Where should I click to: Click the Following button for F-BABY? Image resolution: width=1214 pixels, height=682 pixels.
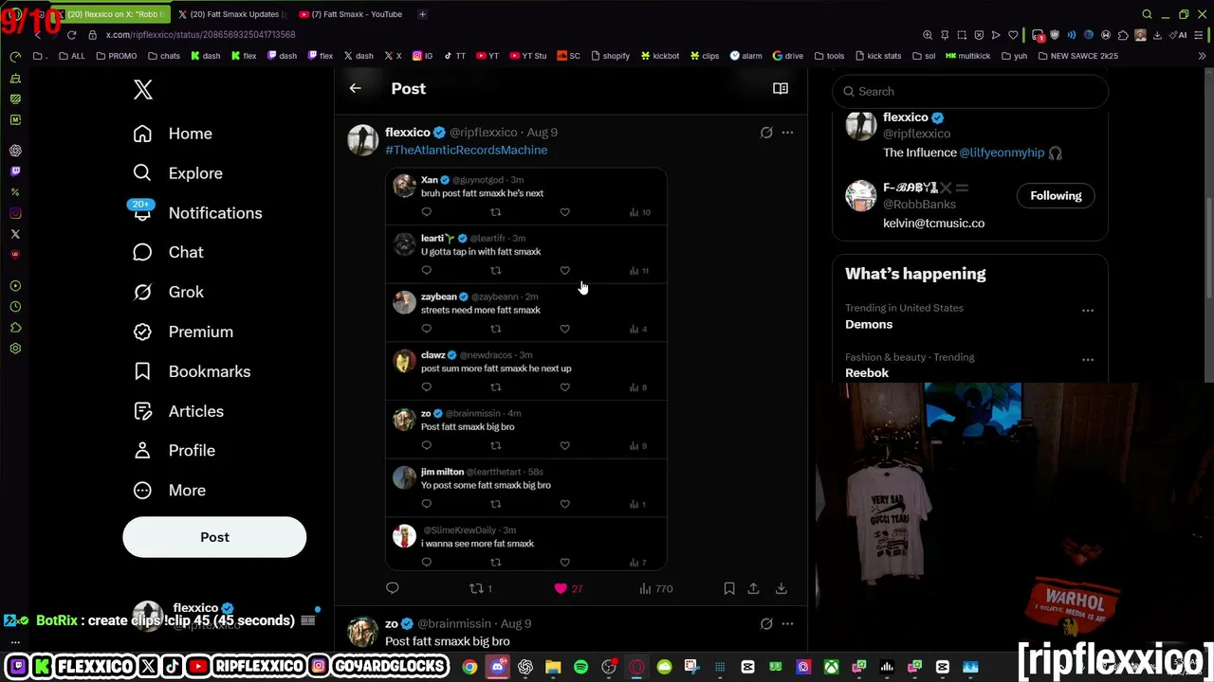(1056, 195)
